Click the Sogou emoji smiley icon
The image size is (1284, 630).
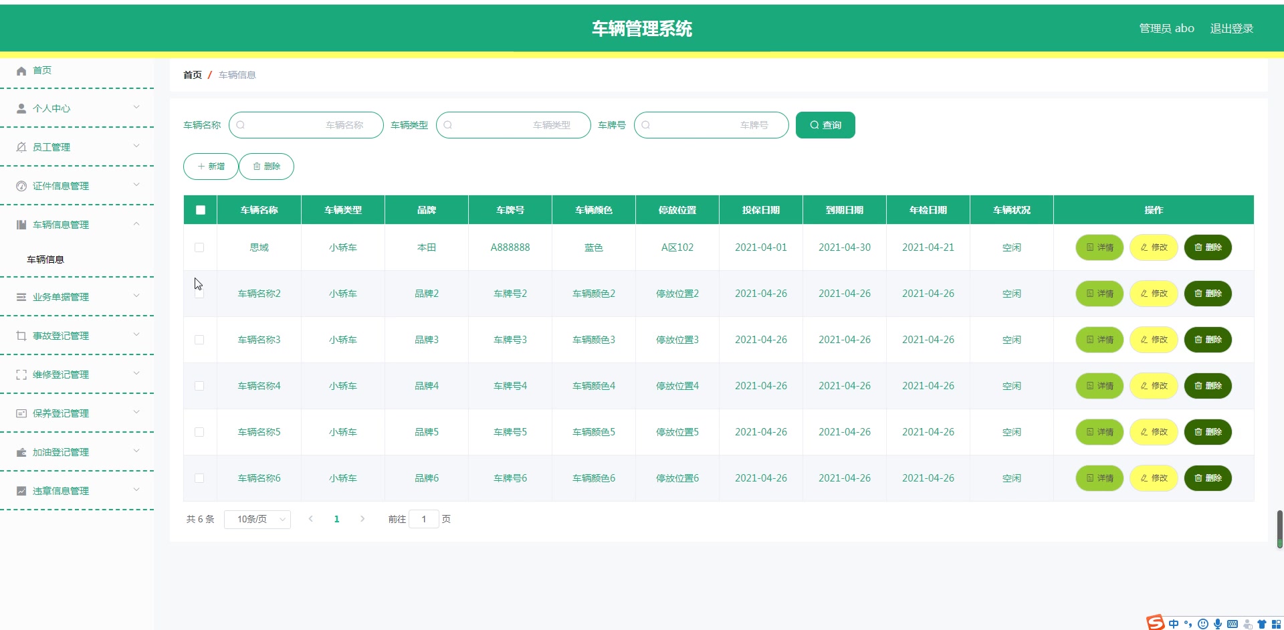tap(1203, 624)
